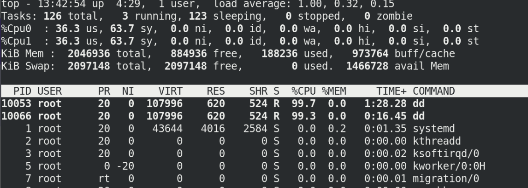Click the 0:16.45 time value
The image size is (528, 188).
[385, 116]
